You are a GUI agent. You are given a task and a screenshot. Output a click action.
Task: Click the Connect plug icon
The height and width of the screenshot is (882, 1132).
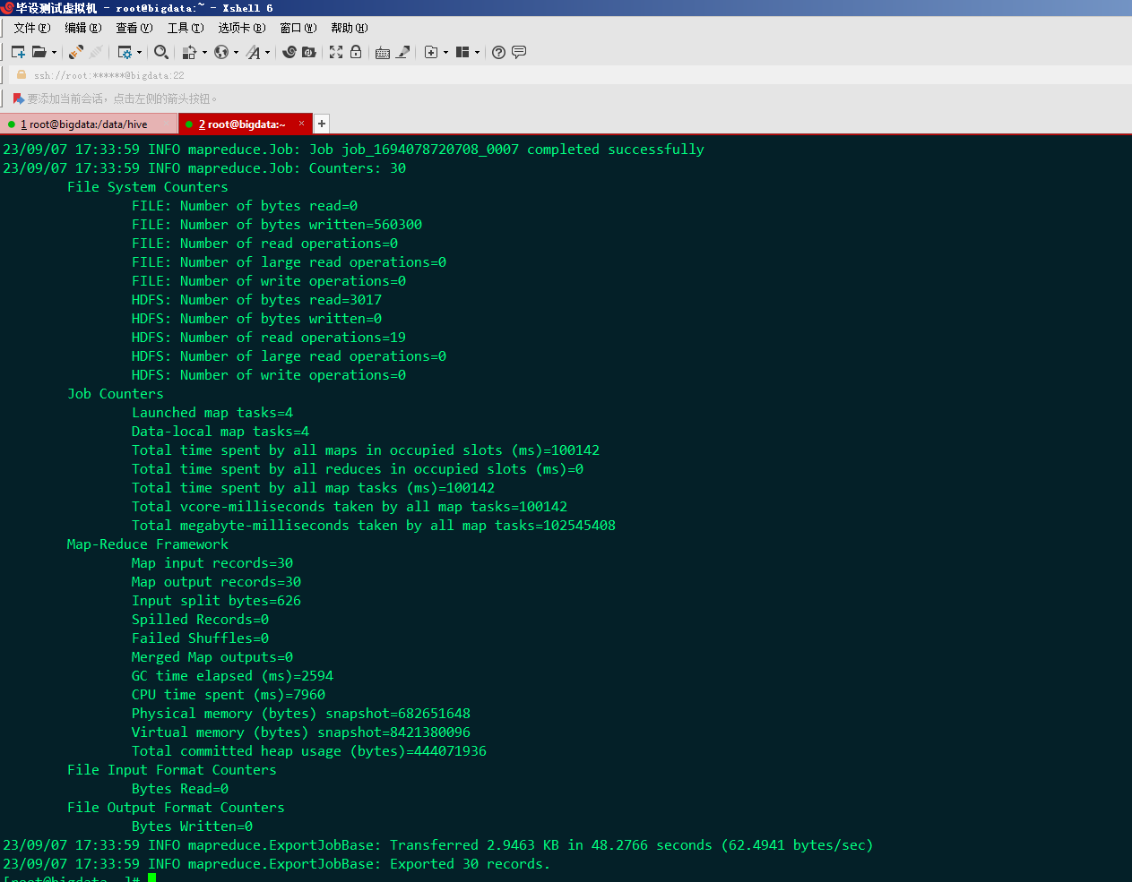point(76,52)
